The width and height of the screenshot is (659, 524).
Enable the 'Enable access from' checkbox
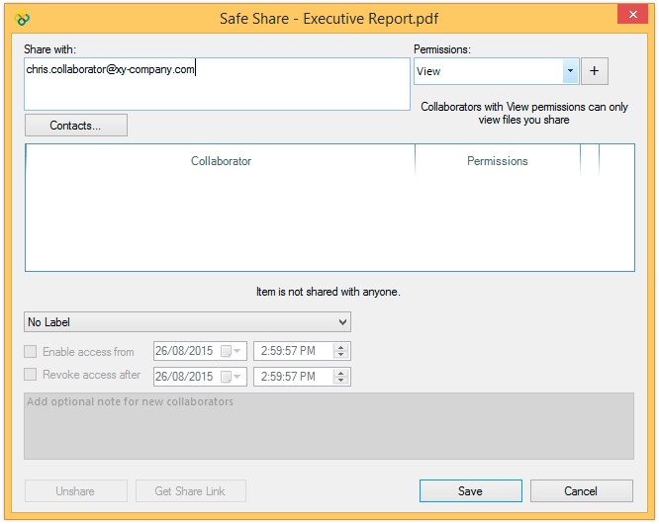(31, 351)
